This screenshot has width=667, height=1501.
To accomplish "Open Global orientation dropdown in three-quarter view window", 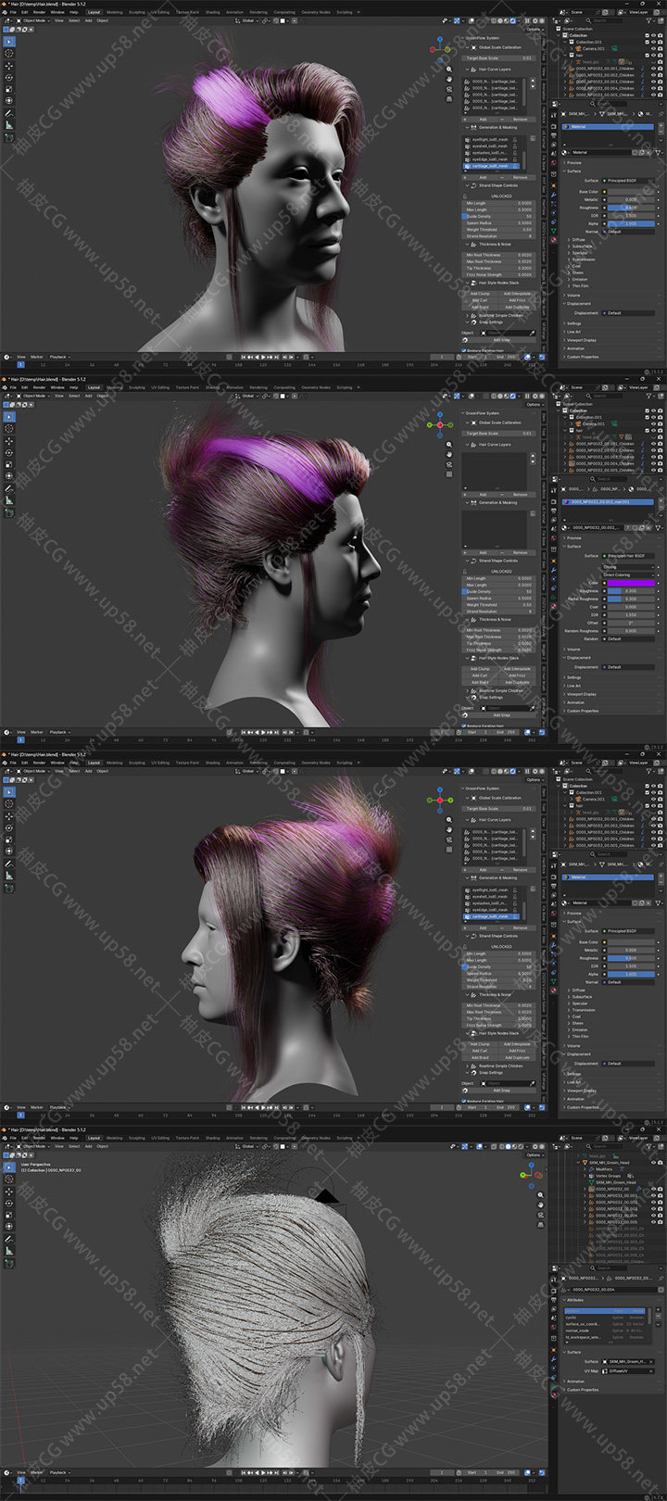I will pyautogui.click(x=248, y=20).
